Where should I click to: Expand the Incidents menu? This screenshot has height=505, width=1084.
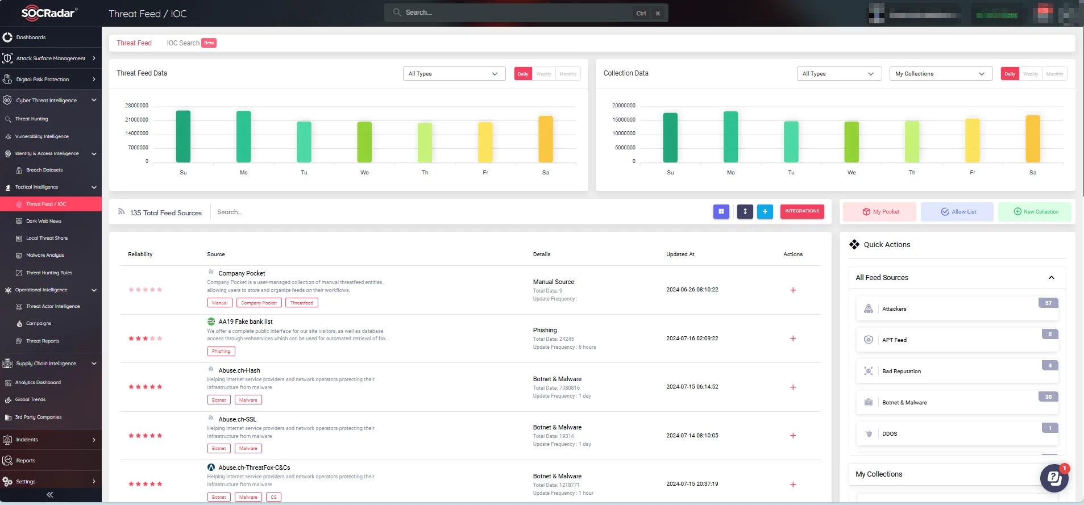(94, 440)
